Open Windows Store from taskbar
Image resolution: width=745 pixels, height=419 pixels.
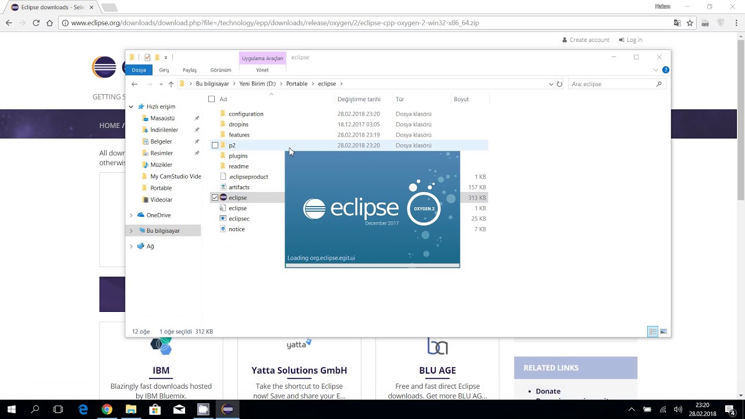click(x=155, y=410)
